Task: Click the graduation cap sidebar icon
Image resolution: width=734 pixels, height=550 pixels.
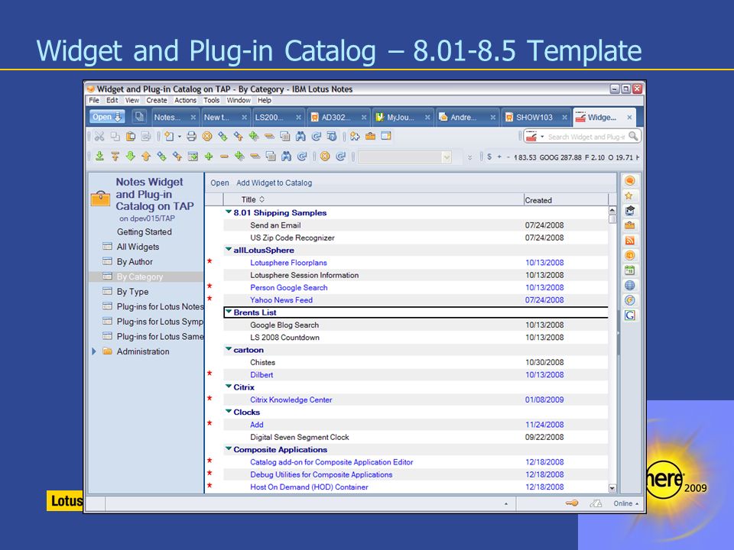Action: coord(629,211)
